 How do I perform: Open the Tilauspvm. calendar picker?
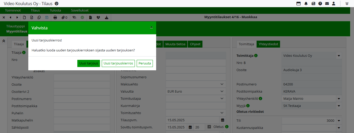(222, 120)
